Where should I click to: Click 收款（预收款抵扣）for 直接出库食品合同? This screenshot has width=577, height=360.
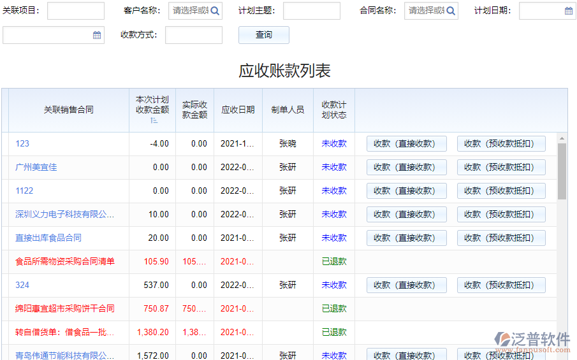click(501, 238)
